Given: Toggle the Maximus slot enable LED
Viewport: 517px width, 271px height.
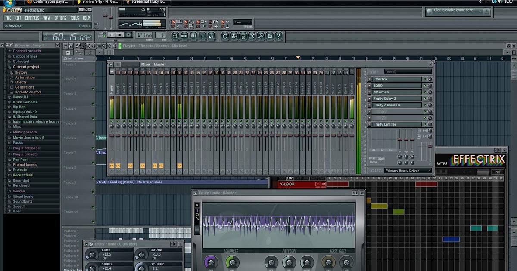Looking at the screenshot, I should (x=425, y=92).
